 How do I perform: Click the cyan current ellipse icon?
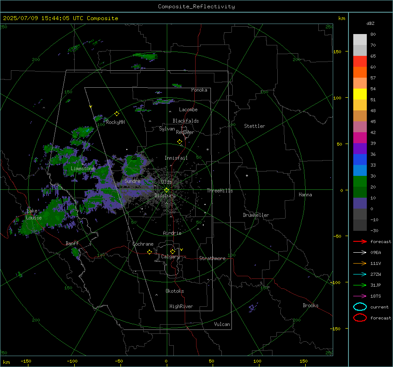coord(360,307)
